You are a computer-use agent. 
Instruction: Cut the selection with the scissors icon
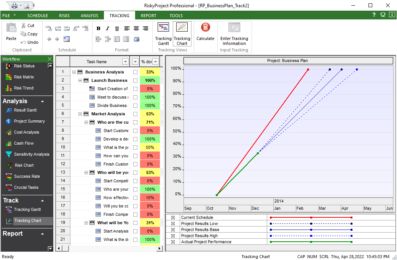point(24,26)
